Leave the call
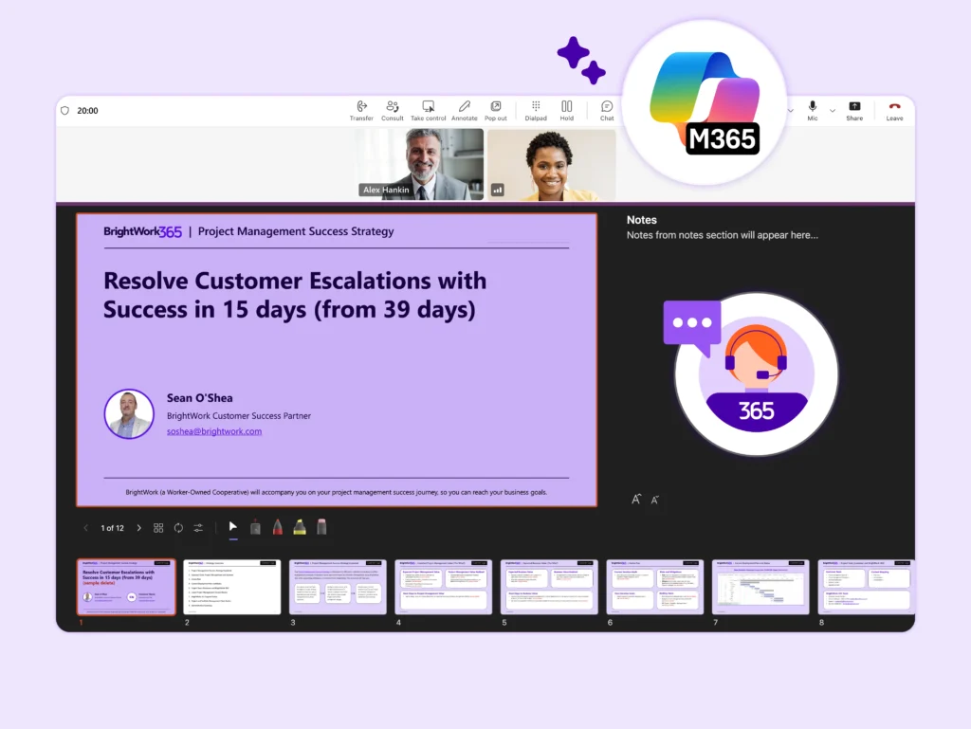 894,110
